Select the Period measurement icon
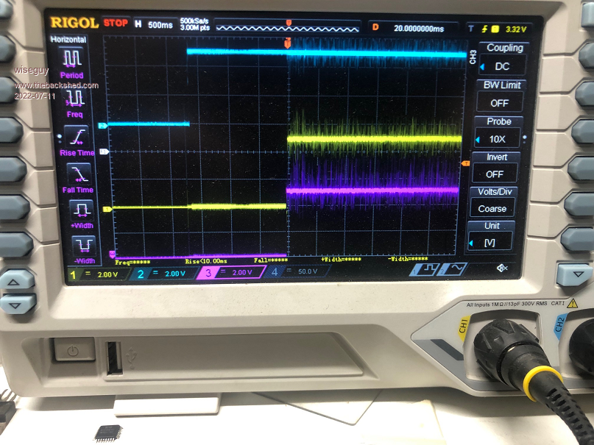This screenshot has height=445, width=594. click(74, 59)
